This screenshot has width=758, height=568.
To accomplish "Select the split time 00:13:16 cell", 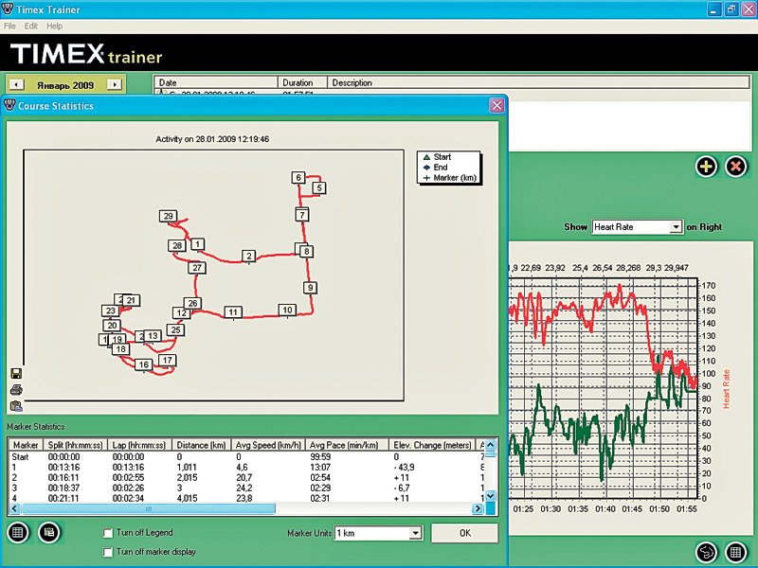I will 63,467.
